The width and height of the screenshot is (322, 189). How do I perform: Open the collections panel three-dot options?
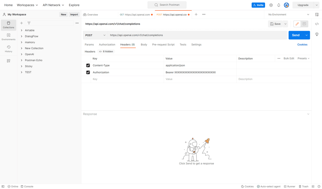click(x=77, y=23)
